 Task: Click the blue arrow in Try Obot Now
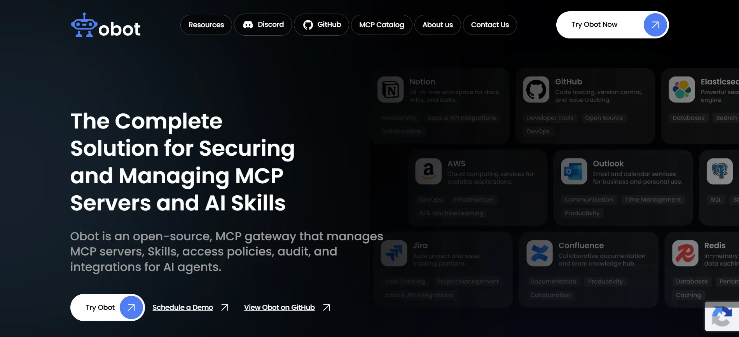point(655,25)
